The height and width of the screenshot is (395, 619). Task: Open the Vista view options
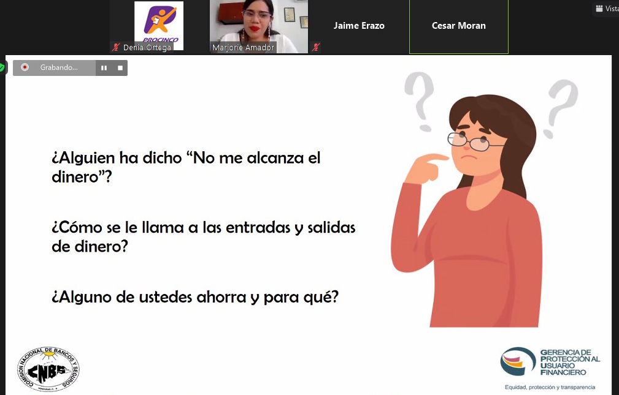click(x=610, y=7)
